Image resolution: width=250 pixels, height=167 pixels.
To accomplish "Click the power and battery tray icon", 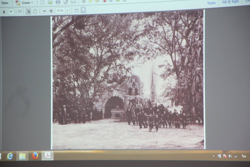I will pyautogui.click(x=219, y=156).
